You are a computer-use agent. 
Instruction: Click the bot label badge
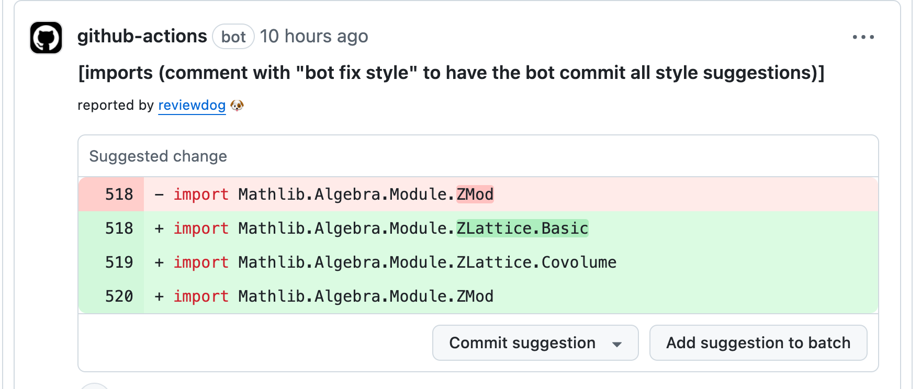[233, 37]
